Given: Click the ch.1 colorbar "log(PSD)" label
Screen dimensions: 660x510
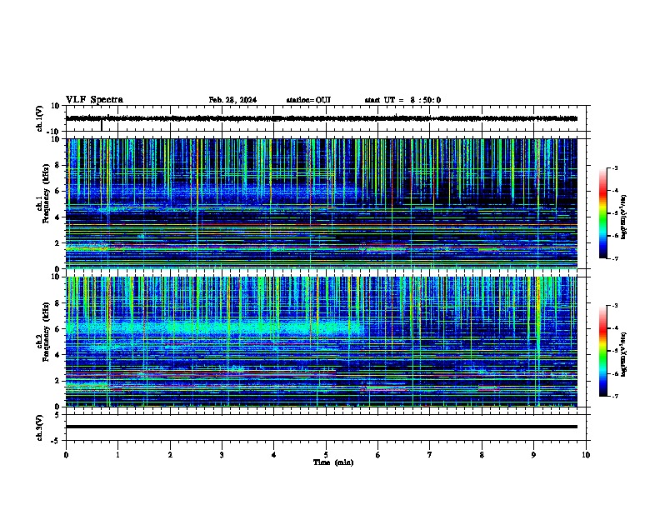Looking at the screenshot, I should click(624, 217).
